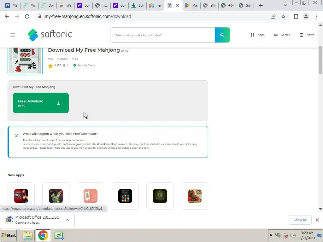Image resolution: width=323 pixels, height=242 pixels.
Task: Click the V 3.2 version text
Action: click(x=75, y=59)
